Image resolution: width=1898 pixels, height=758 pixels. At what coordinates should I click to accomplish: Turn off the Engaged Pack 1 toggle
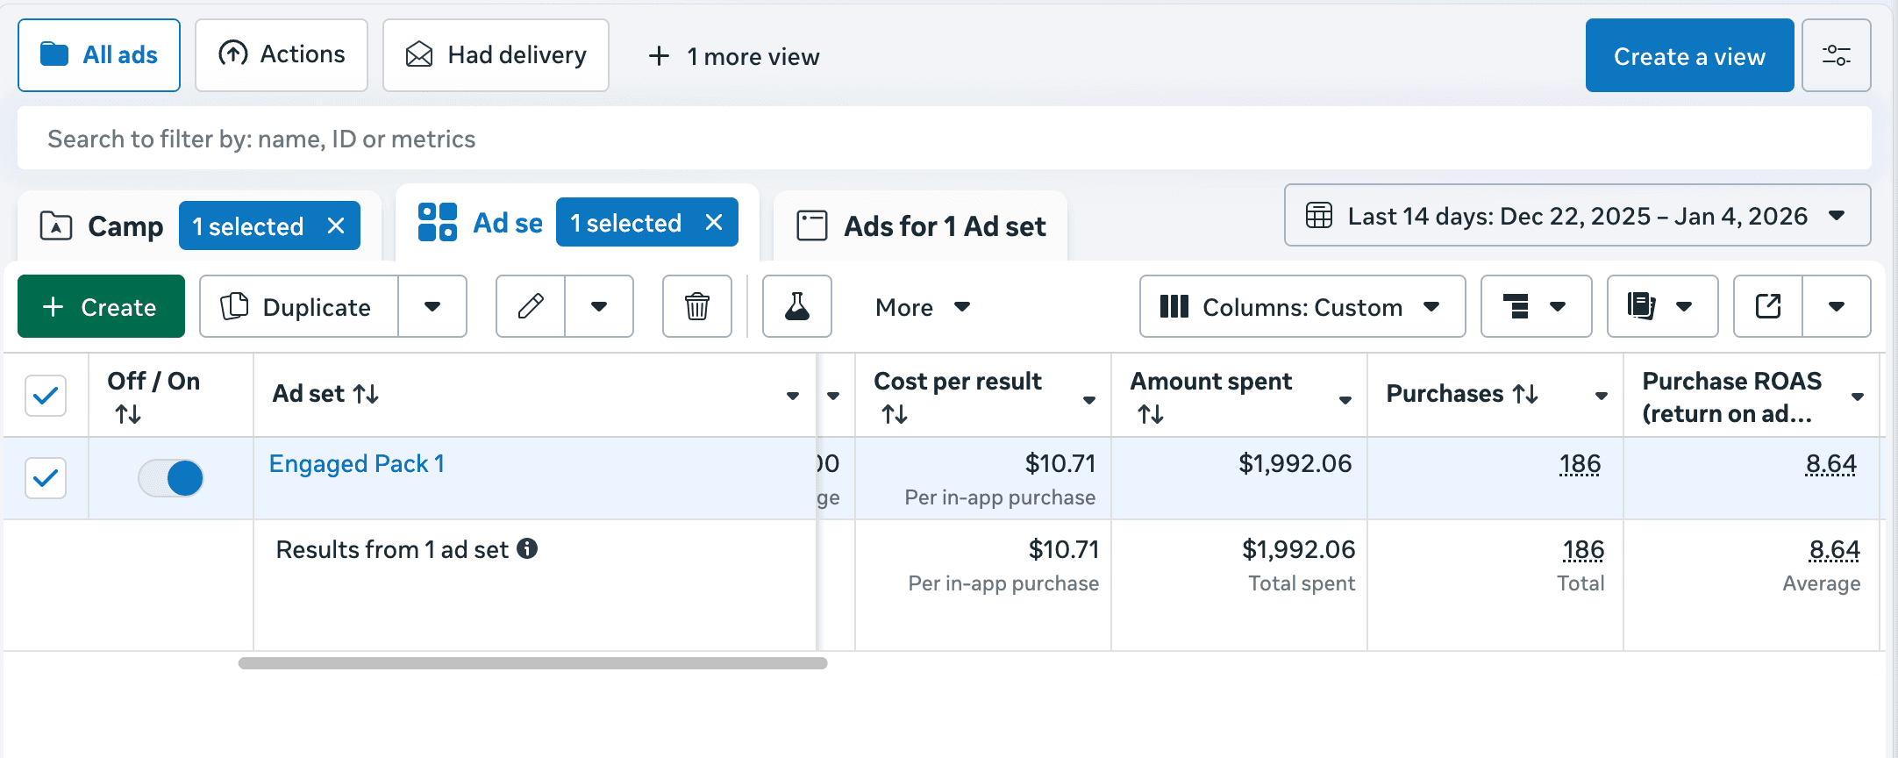[x=171, y=478]
